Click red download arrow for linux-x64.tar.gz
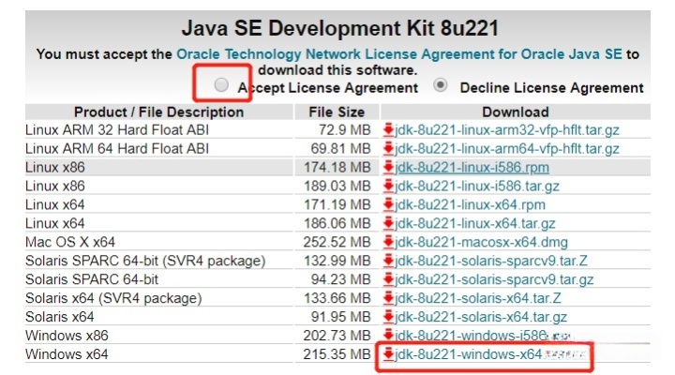Screen dimensions: 675x375 [388, 223]
